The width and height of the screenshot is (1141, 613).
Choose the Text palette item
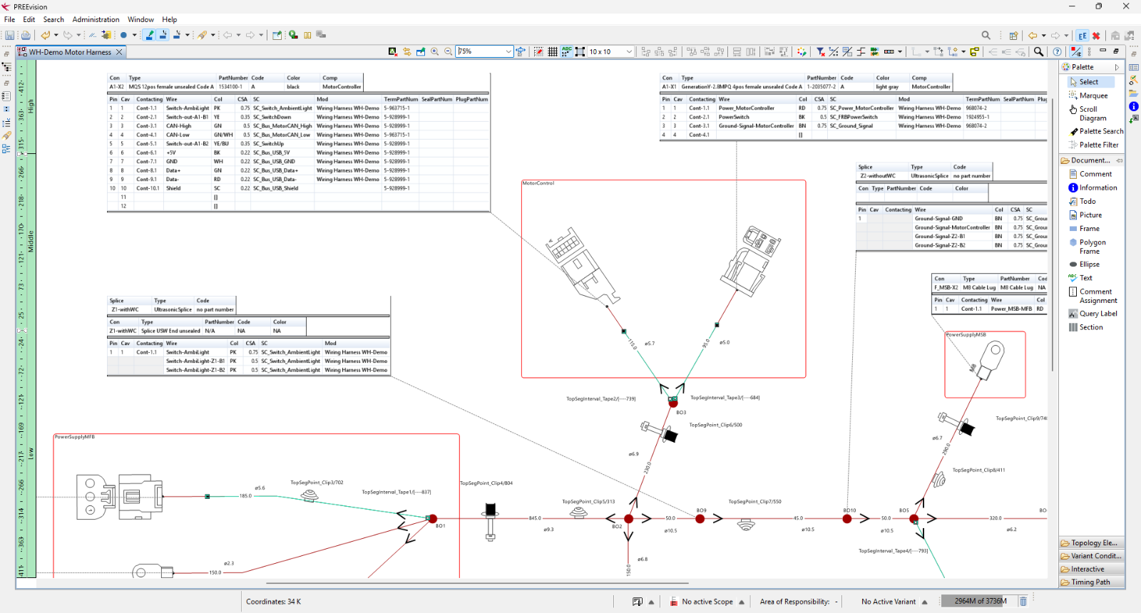pyautogui.click(x=1080, y=278)
